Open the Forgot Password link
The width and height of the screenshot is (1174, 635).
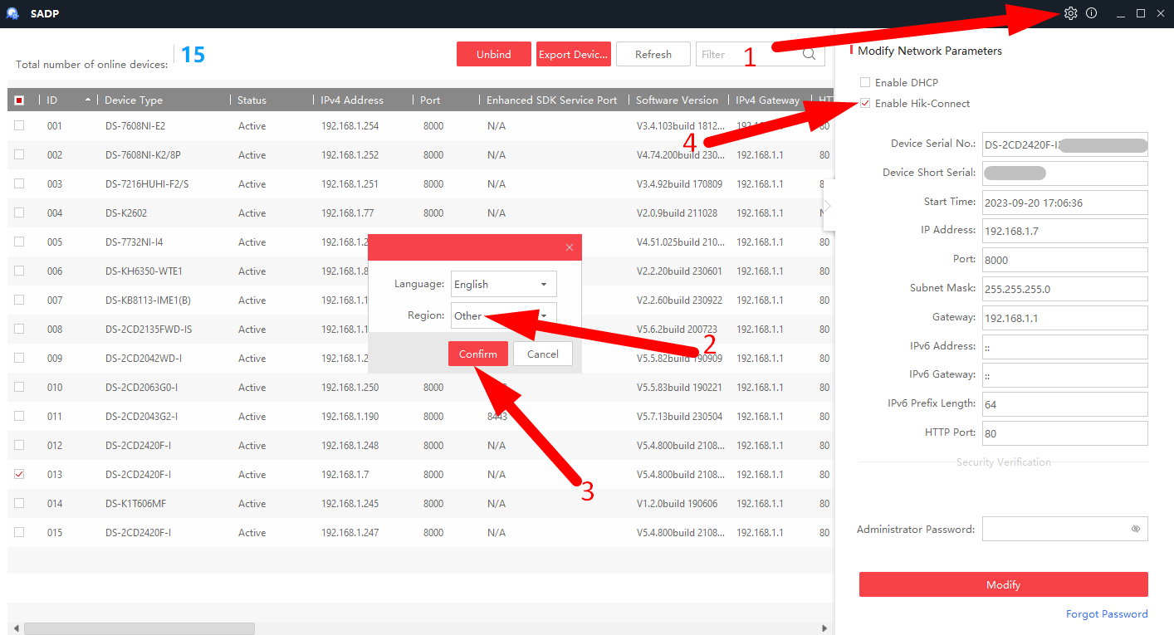(x=1107, y=614)
